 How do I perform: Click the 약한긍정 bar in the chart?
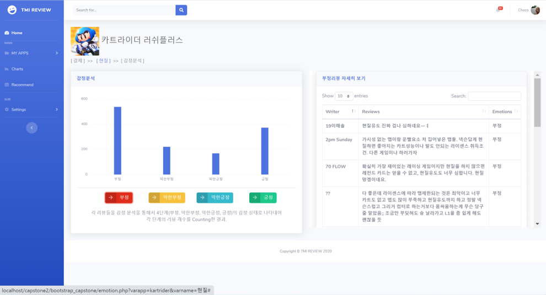pos(216,164)
